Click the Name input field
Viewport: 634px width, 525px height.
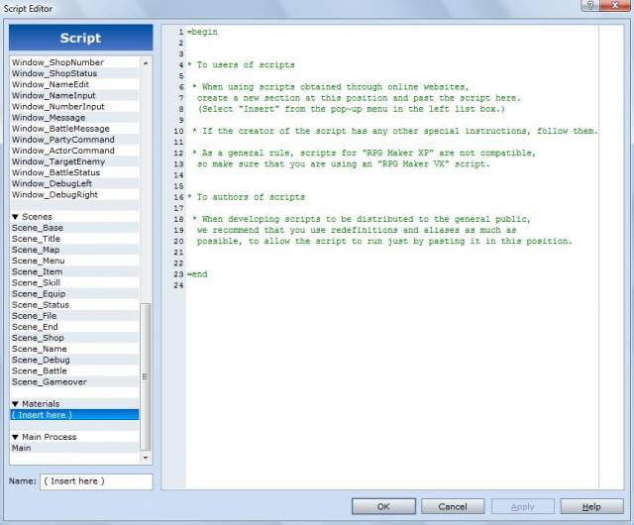pos(96,481)
